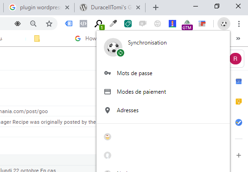248x172 pixels.
Task: Open the Lighthouse extension
Action: 172,24
